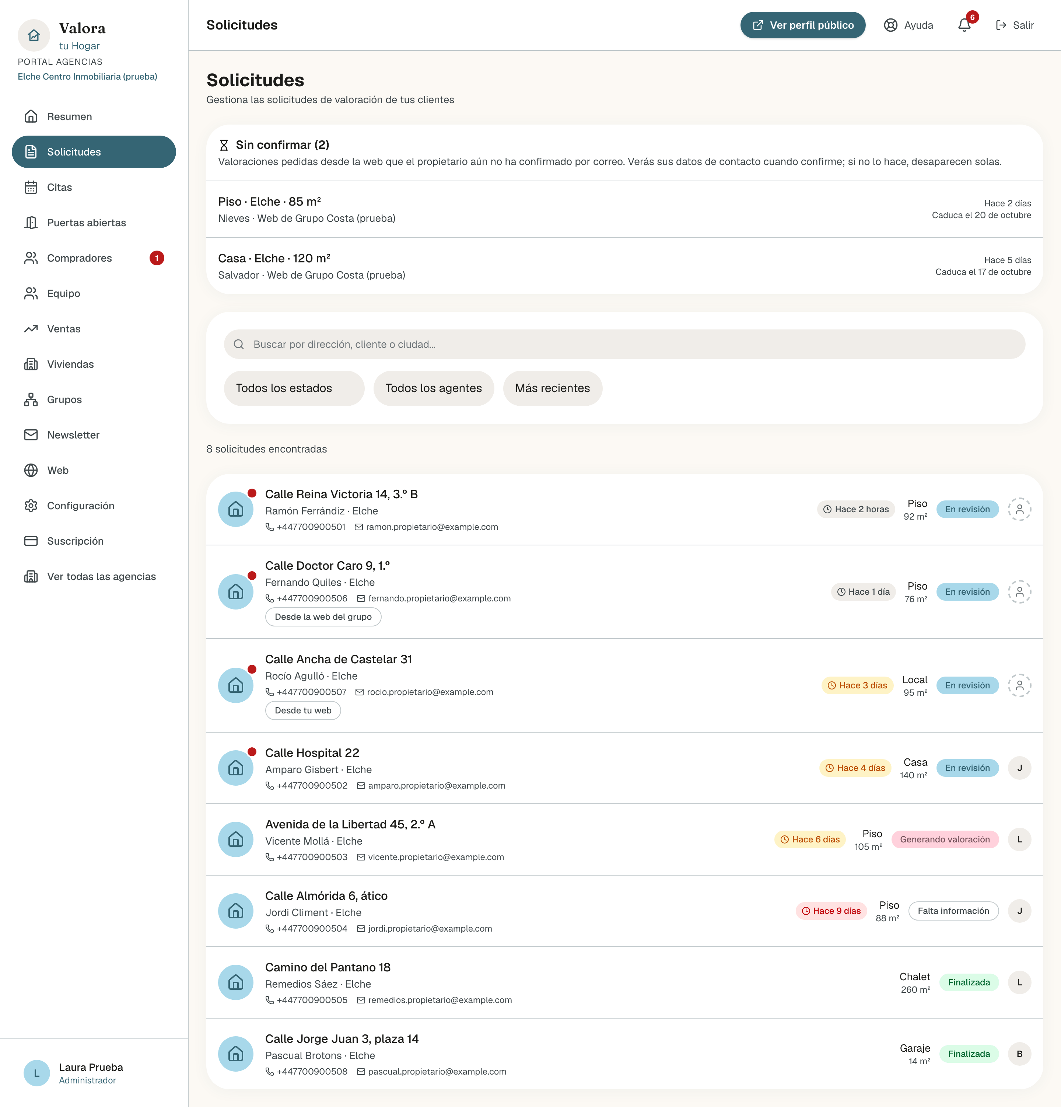The height and width of the screenshot is (1107, 1061).
Task: Open Grupos in the sidebar
Action: 94,400
